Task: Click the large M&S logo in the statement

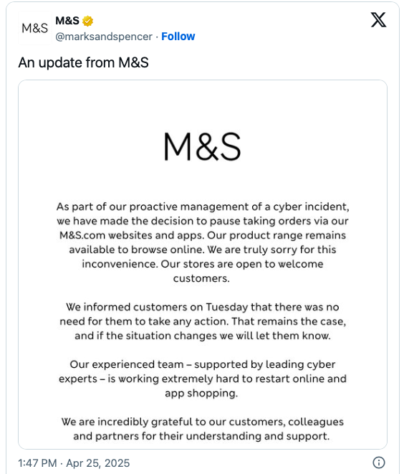Action: (x=202, y=146)
